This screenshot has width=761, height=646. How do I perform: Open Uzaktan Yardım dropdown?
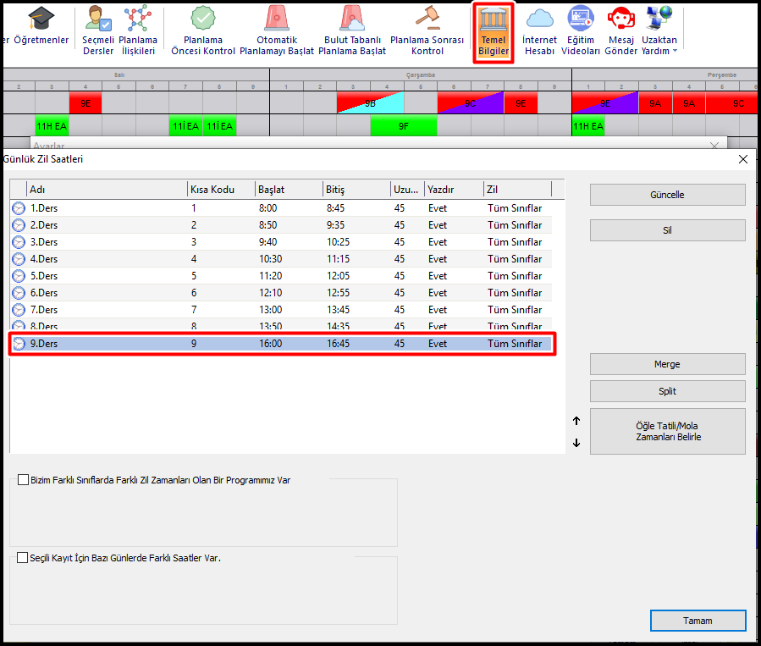659,30
